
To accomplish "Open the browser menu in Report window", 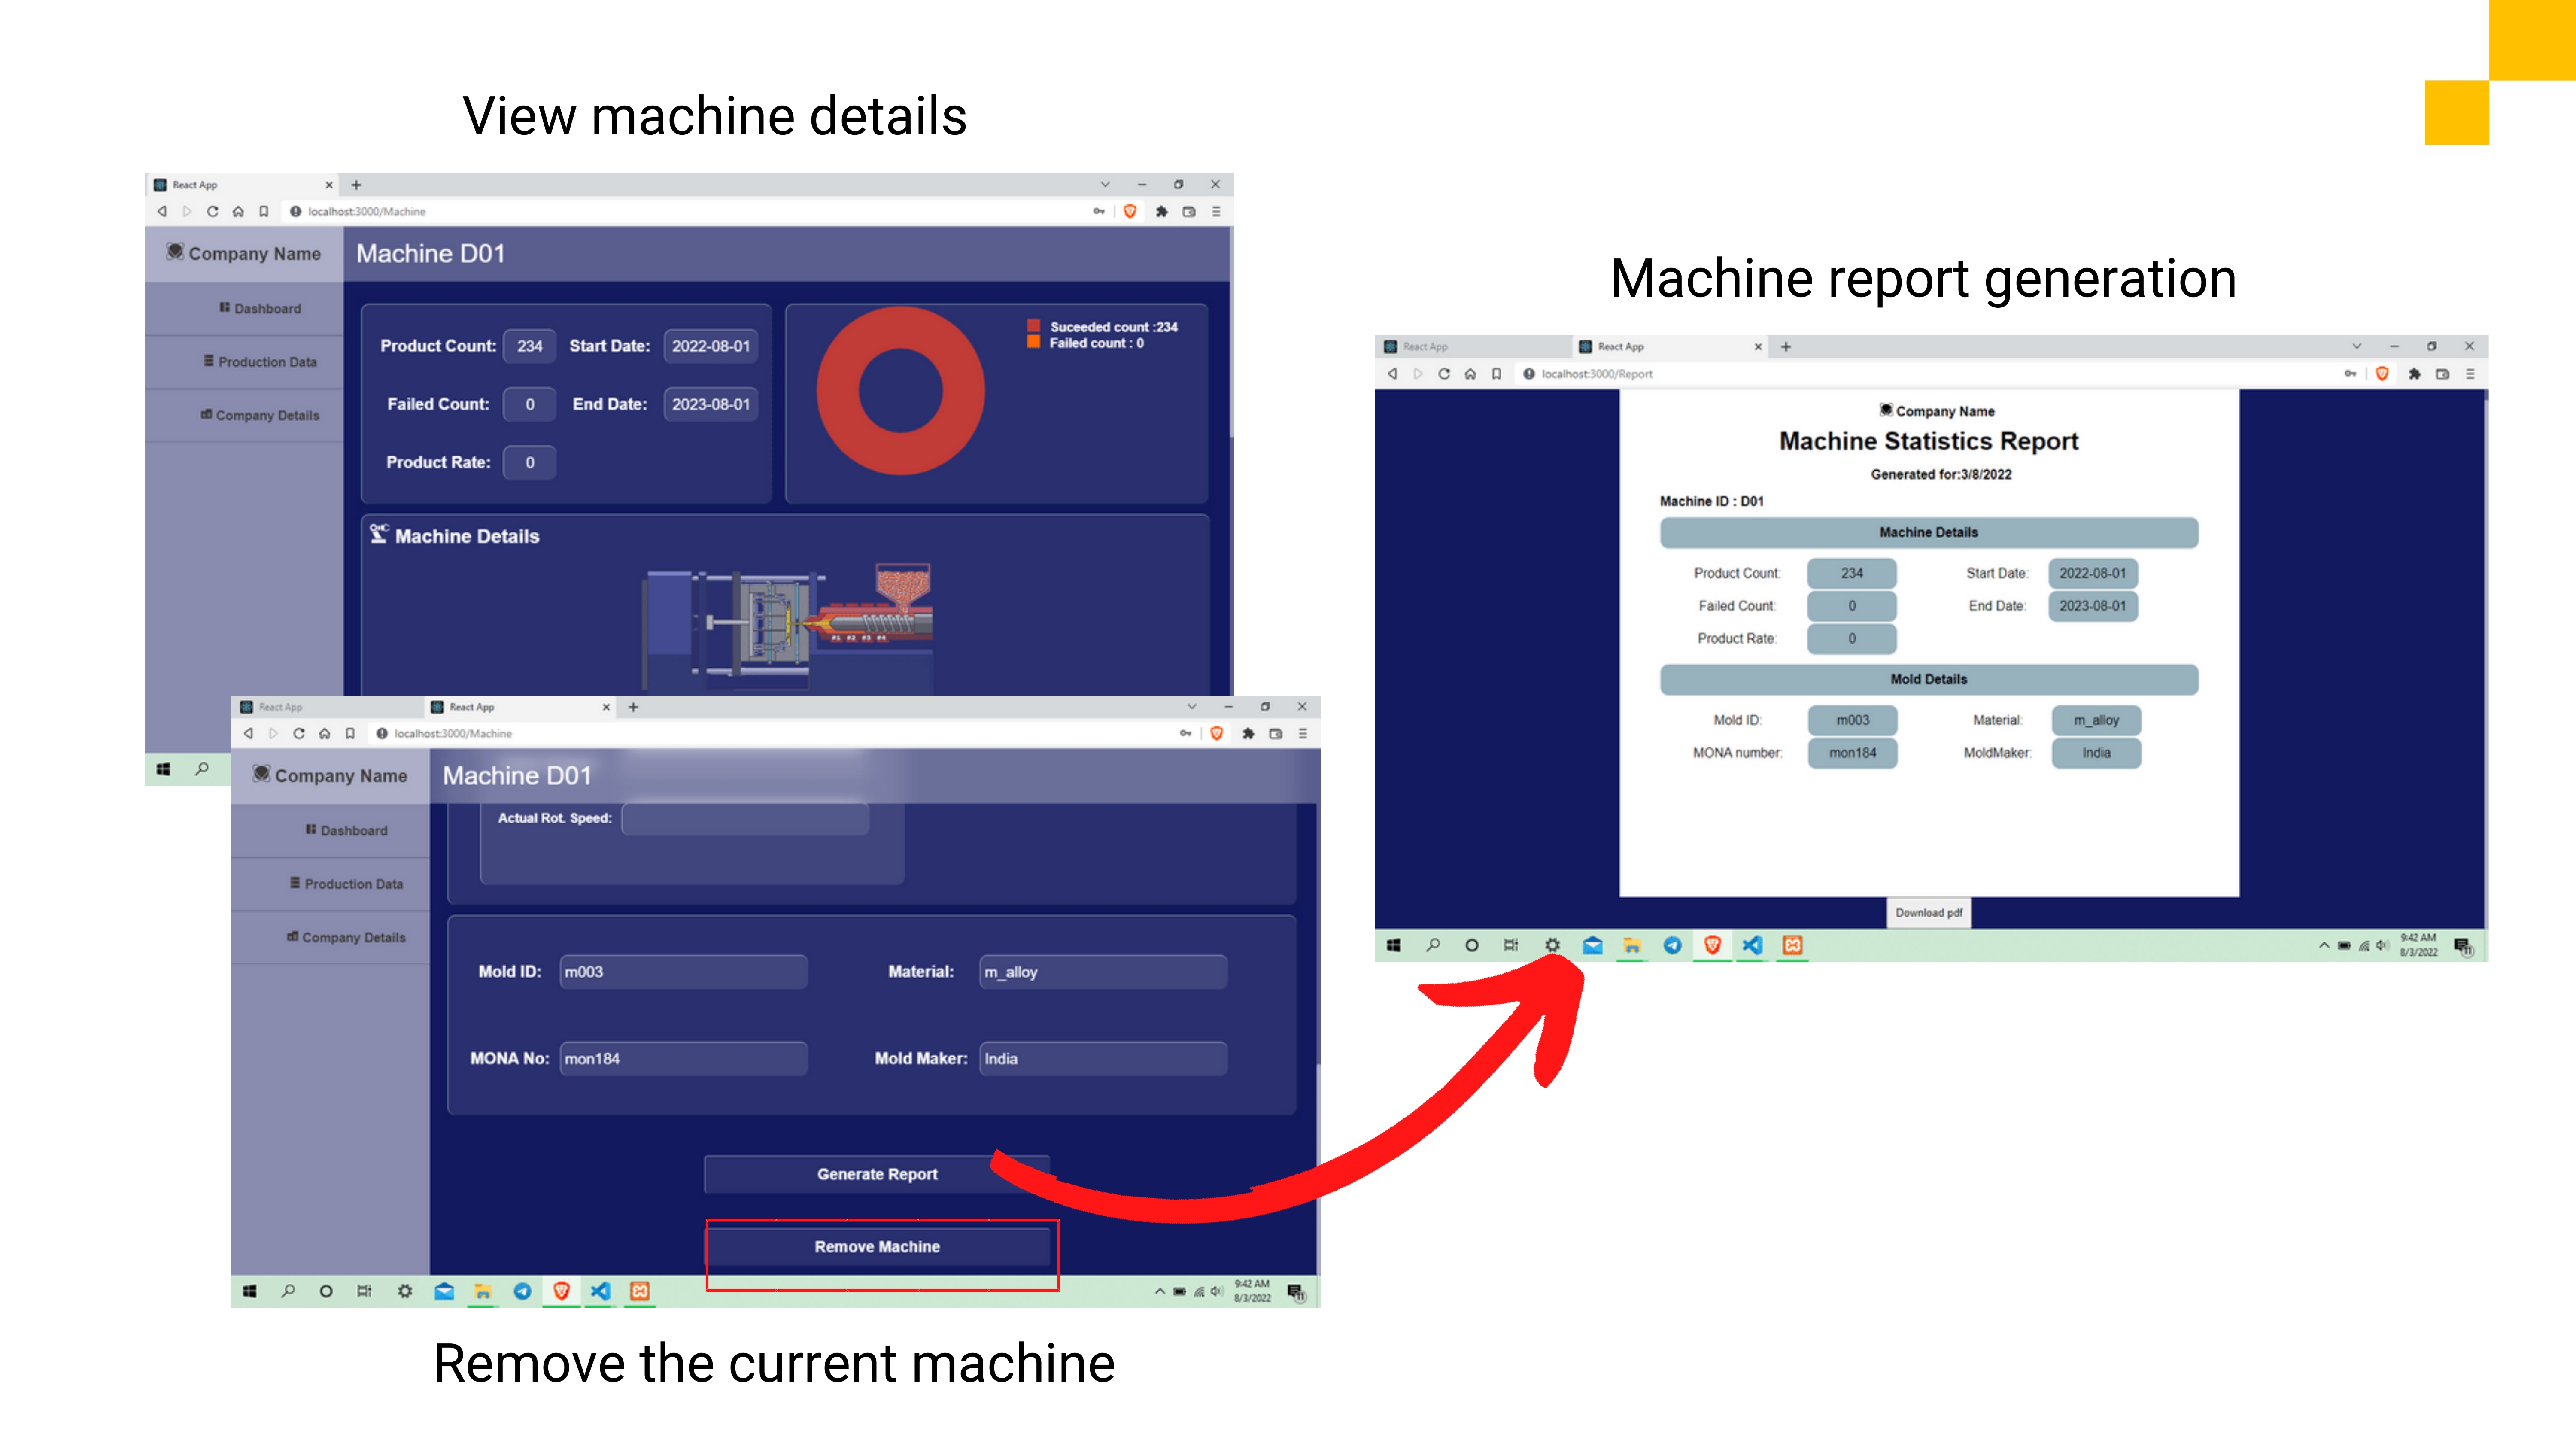I will point(2469,374).
